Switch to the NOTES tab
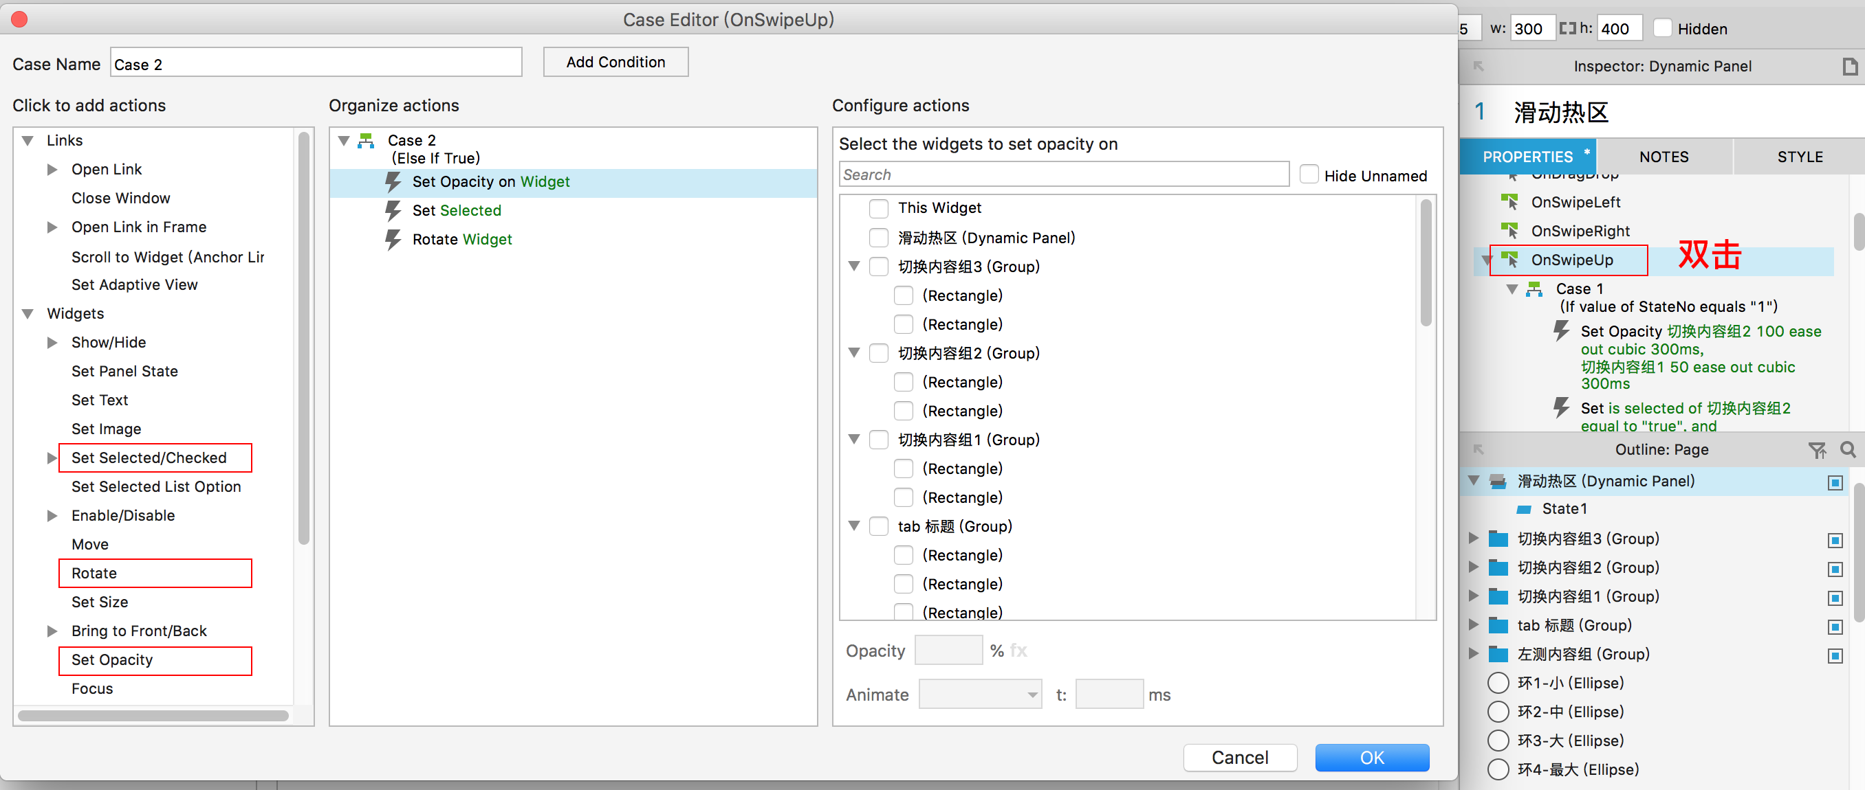The image size is (1865, 790). point(1663,157)
